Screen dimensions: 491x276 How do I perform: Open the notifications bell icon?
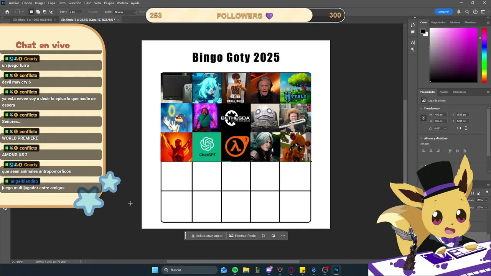tap(459, 12)
